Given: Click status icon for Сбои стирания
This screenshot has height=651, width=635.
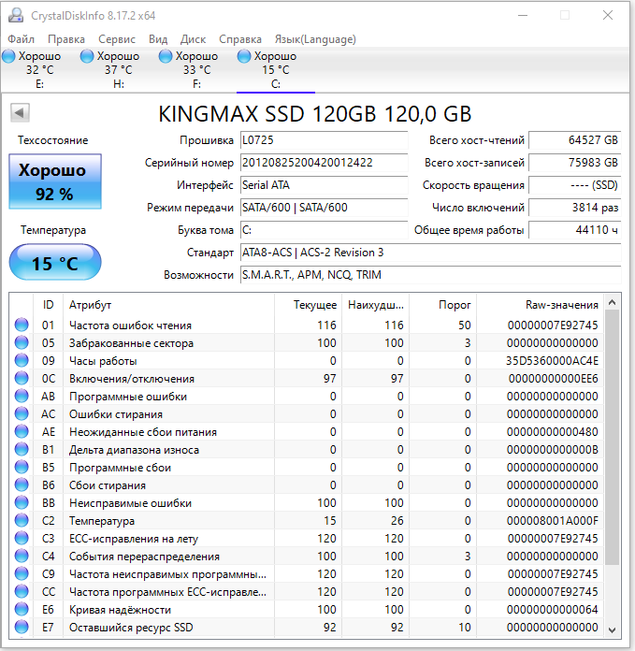Looking at the screenshot, I should (x=22, y=485).
